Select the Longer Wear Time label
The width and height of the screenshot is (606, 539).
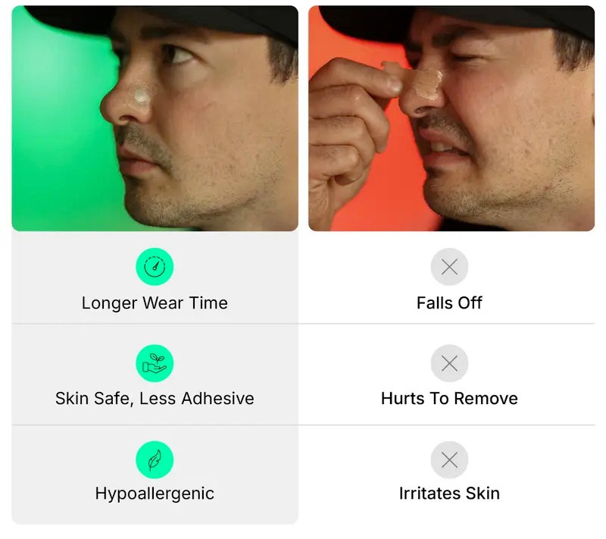tap(155, 303)
